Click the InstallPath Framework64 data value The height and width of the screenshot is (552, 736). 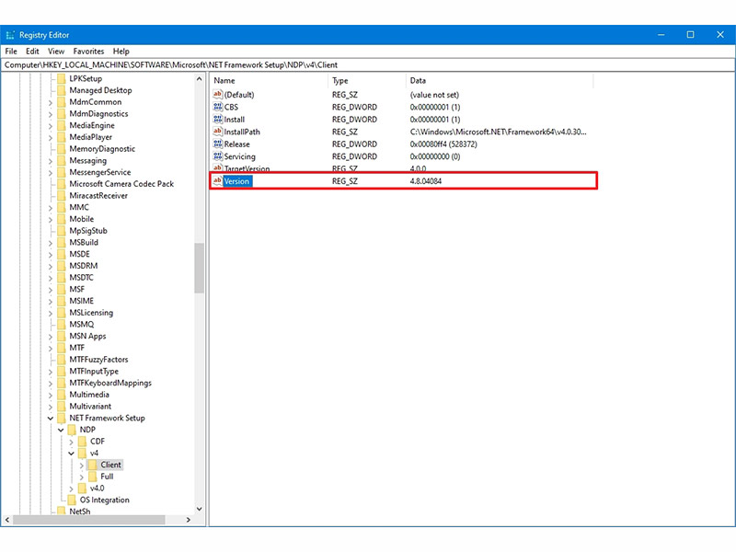coord(498,132)
